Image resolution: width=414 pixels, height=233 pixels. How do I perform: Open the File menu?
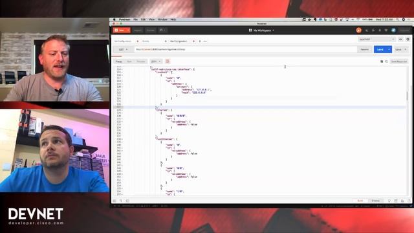[x=135, y=19]
